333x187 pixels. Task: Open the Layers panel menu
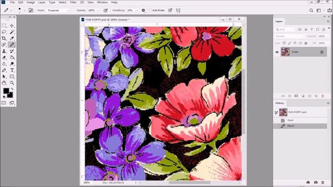point(328,21)
